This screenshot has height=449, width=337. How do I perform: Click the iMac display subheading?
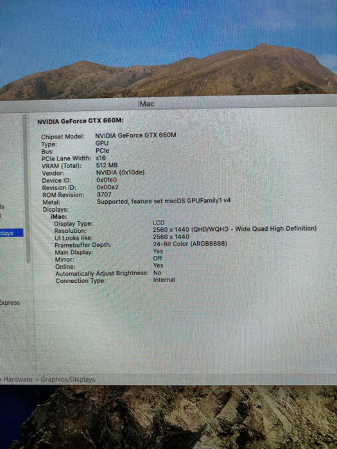point(58,217)
